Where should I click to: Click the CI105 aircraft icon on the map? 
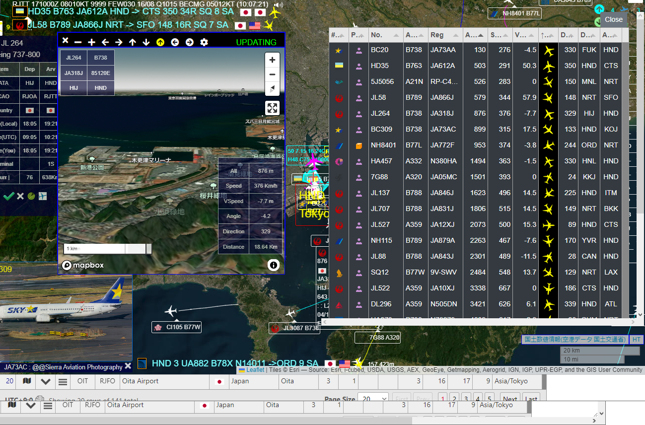(x=171, y=311)
